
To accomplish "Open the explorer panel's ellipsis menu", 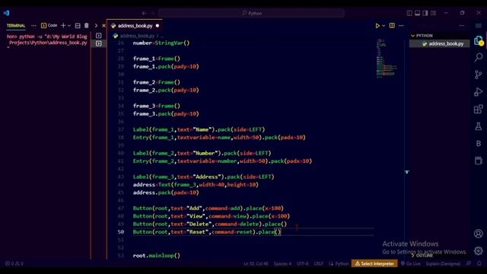I will (x=462, y=25).
